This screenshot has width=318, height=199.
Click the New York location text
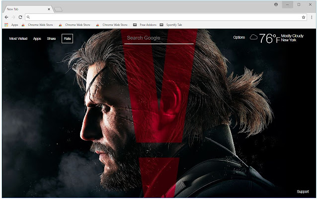point(289,40)
